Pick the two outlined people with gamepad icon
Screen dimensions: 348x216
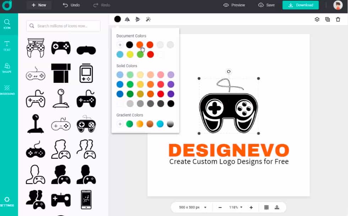(x=86, y=149)
